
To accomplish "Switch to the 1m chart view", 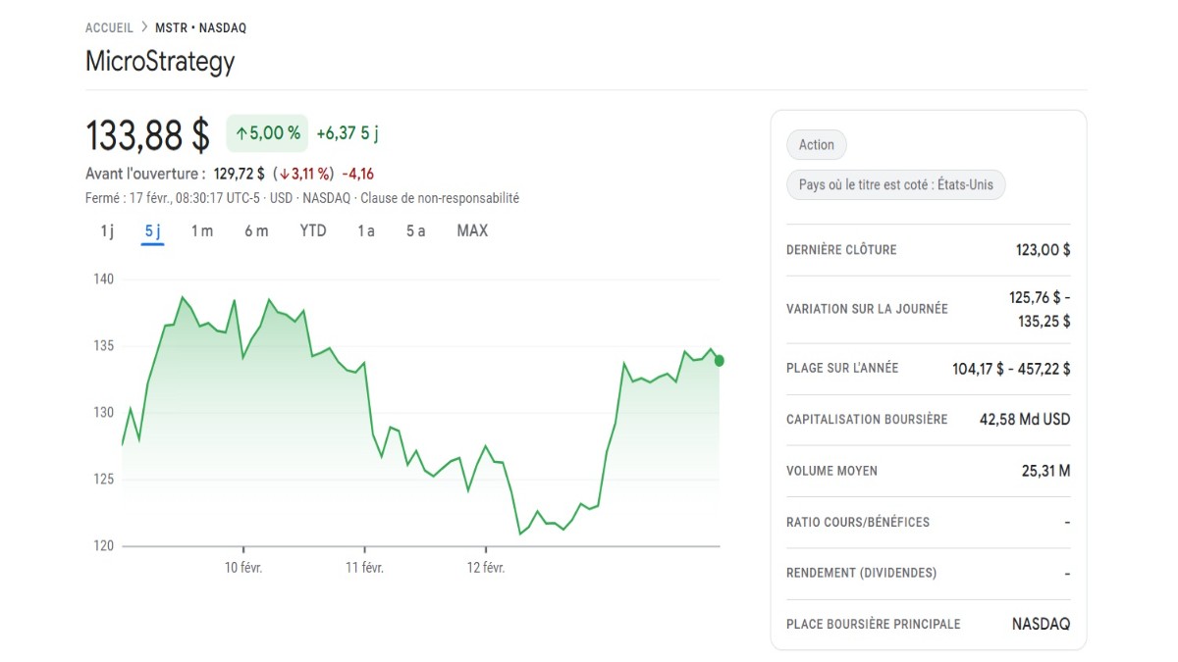I will [201, 230].
